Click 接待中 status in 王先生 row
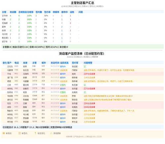This screenshot has width=165, height=144. tap(63, 67)
